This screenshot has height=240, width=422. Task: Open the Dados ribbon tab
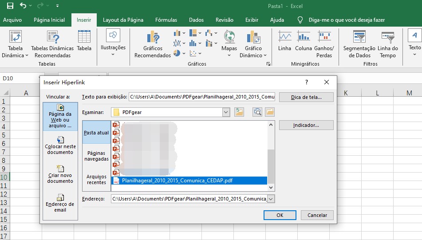[x=196, y=20]
